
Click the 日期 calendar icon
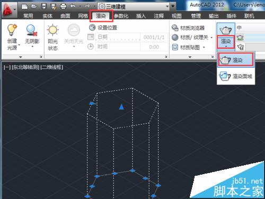tap(91, 37)
